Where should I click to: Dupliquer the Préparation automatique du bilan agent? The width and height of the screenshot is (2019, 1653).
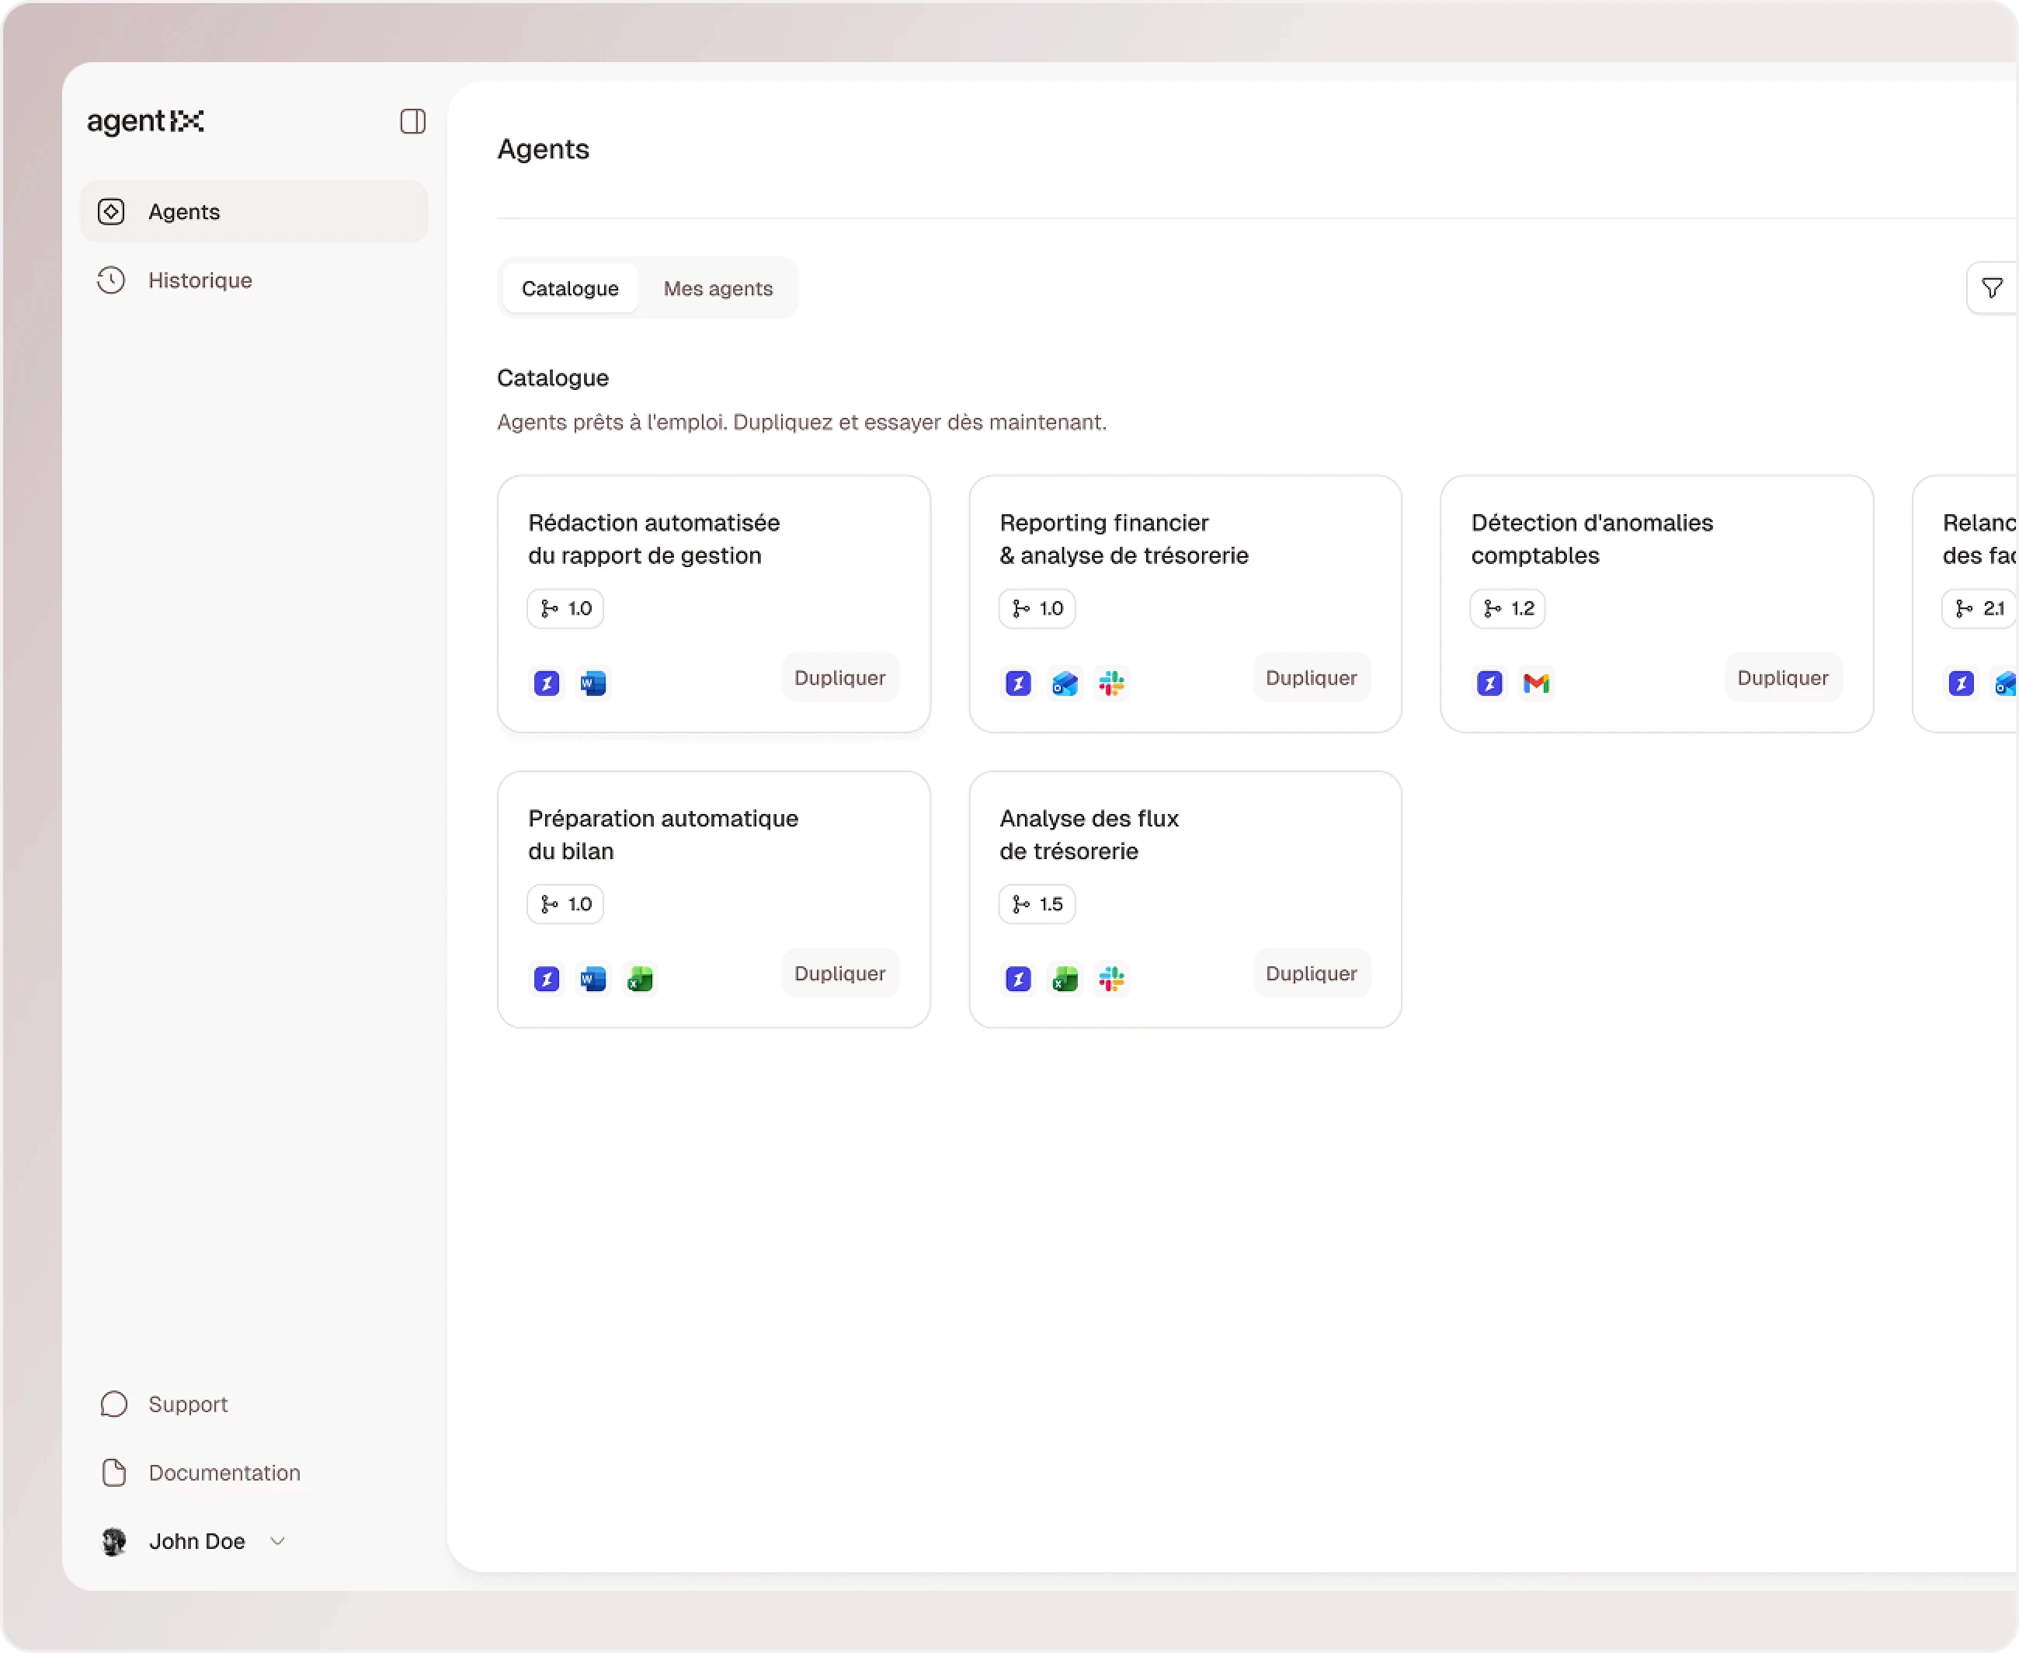click(839, 973)
